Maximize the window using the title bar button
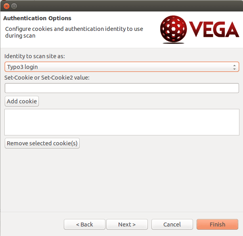The height and width of the screenshot is (236, 243). point(14,6)
